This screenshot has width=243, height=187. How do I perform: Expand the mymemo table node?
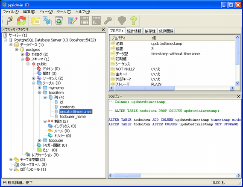pos(39,88)
